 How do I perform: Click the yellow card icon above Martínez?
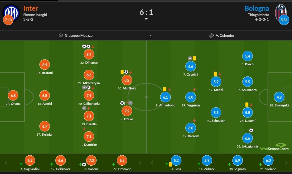tap(122, 72)
